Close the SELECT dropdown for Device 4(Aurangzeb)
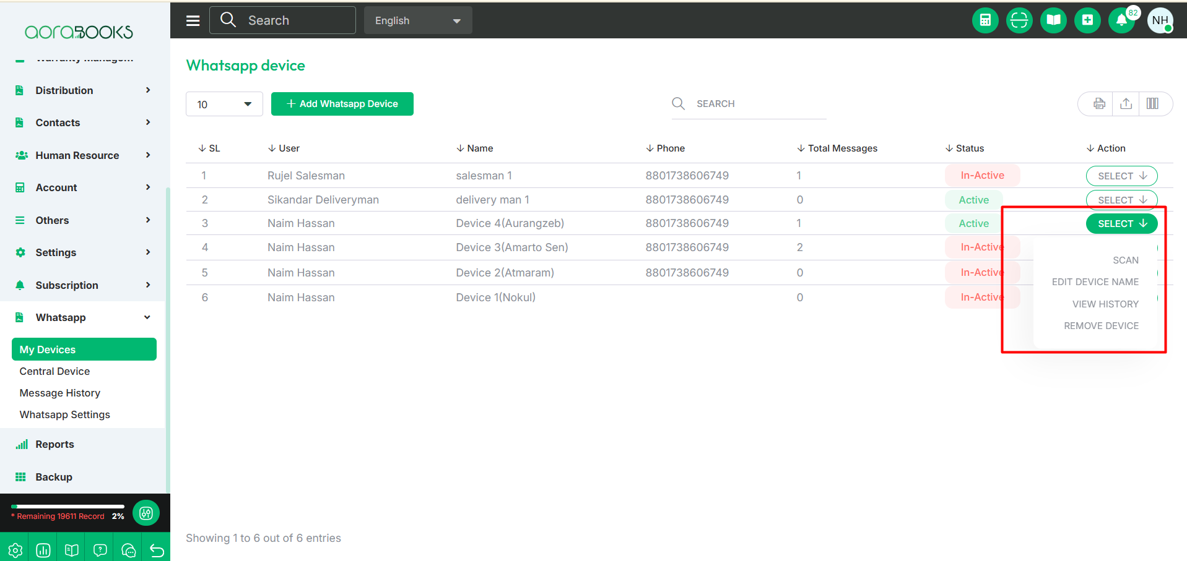Screen dimensions: 1187x561 pyautogui.click(x=1121, y=223)
